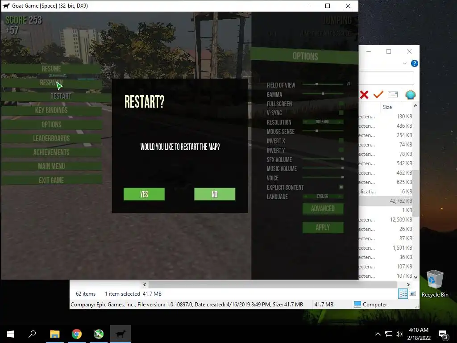
Task: Open the notification center icon
Action: 443,334
